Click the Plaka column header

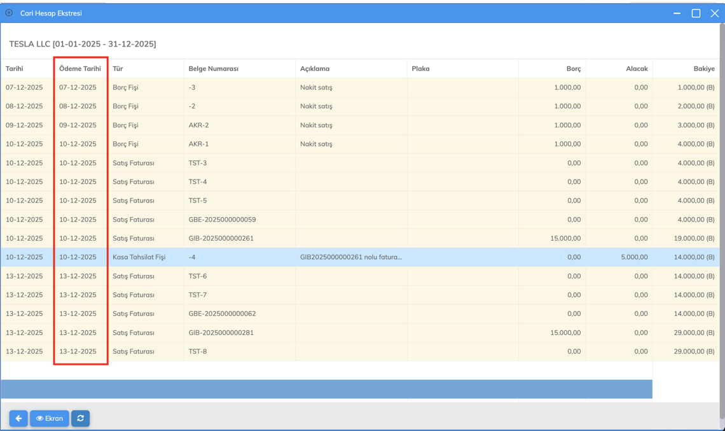point(420,69)
